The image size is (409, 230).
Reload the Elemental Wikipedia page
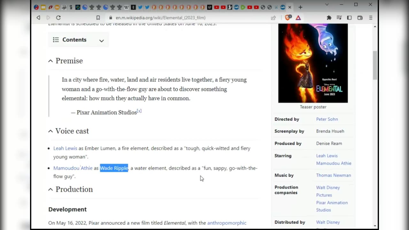tap(58, 18)
